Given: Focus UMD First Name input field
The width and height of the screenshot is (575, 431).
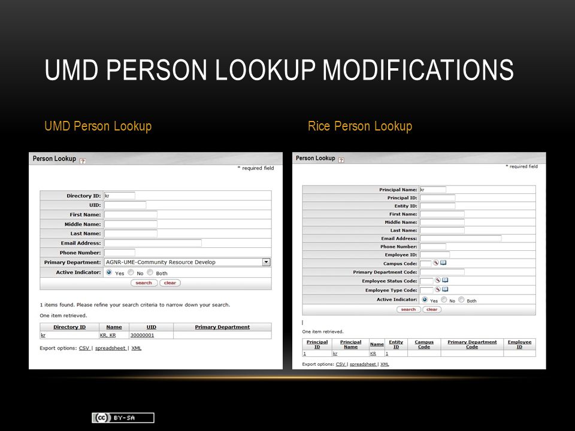Looking at the screenshot, I should click(131, 215).
